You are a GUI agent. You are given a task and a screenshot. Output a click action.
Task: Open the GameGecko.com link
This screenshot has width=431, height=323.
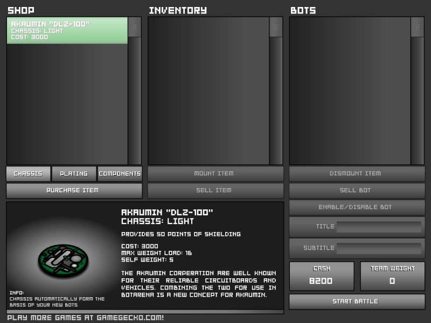coord(86,318)
